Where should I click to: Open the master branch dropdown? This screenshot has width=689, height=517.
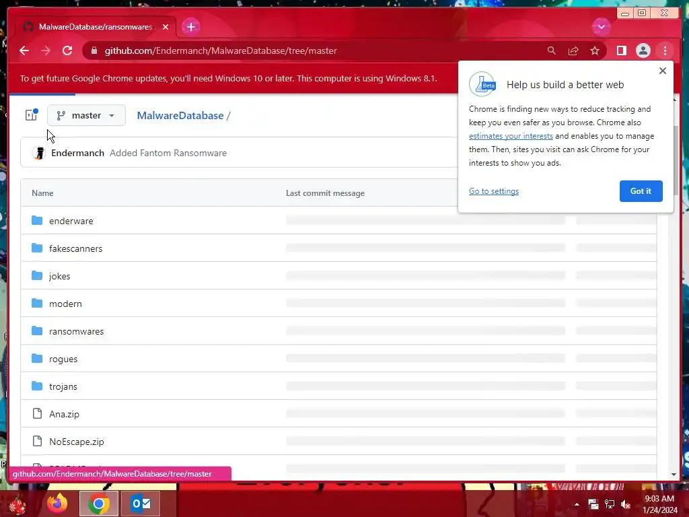coord(86,115)
